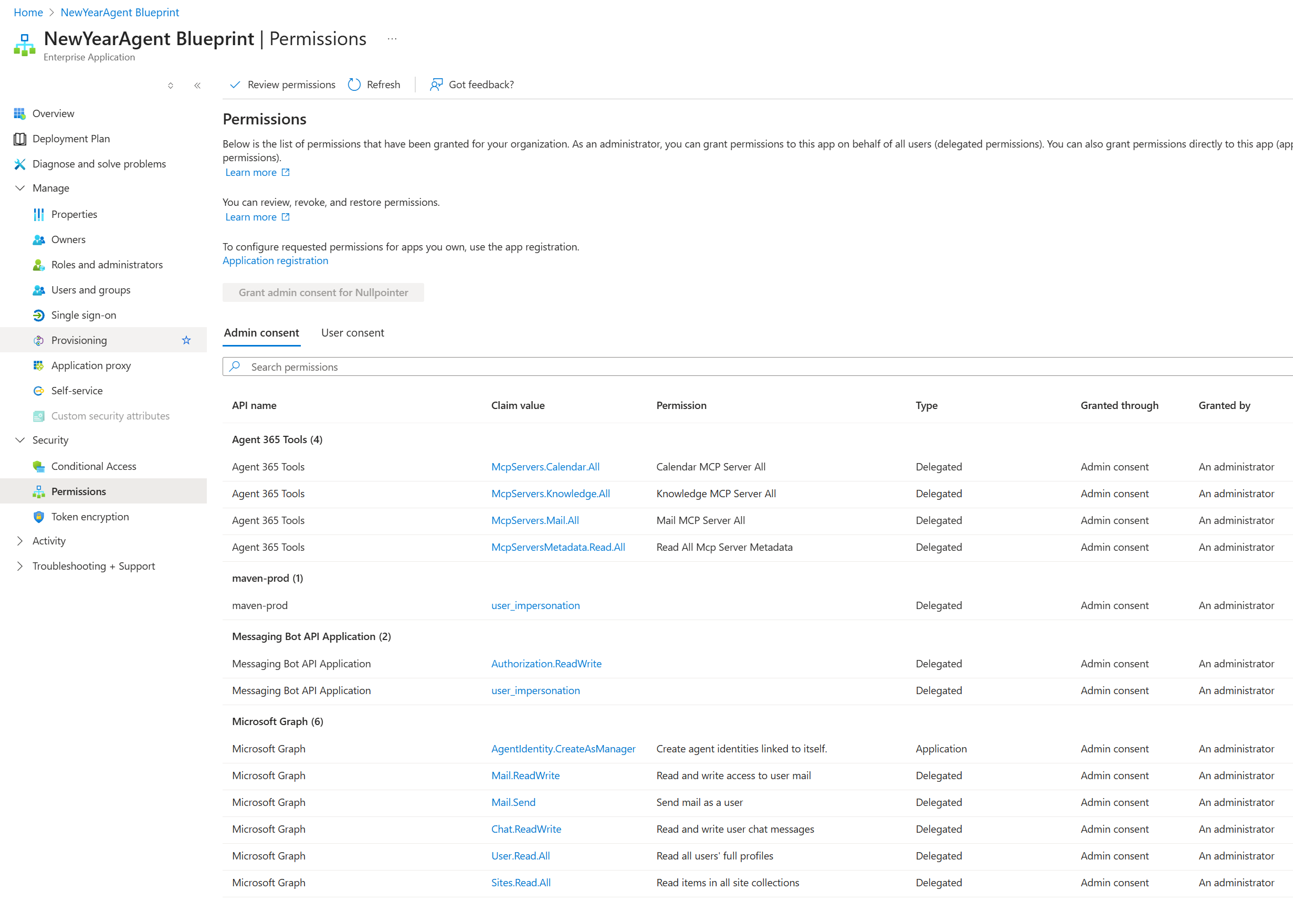This screenshot has width=1293, height=912.
Task: Toggle the favorite star on Provisioning
Action: (x=186, y=340)
